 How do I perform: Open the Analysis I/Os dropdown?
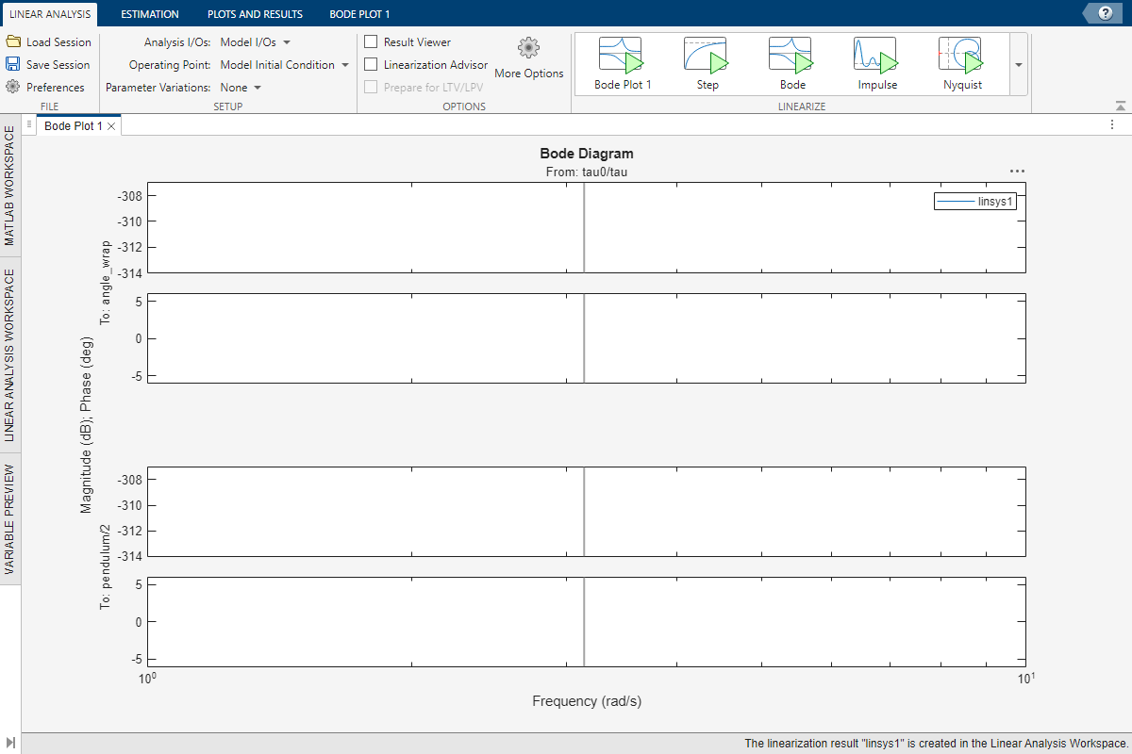pos(255,41)
